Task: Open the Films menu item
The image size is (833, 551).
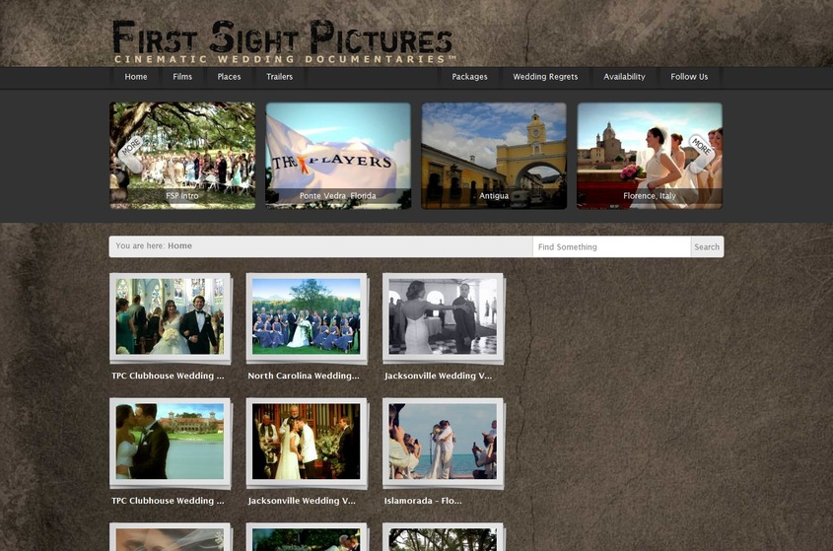Action: pos(182,77)
